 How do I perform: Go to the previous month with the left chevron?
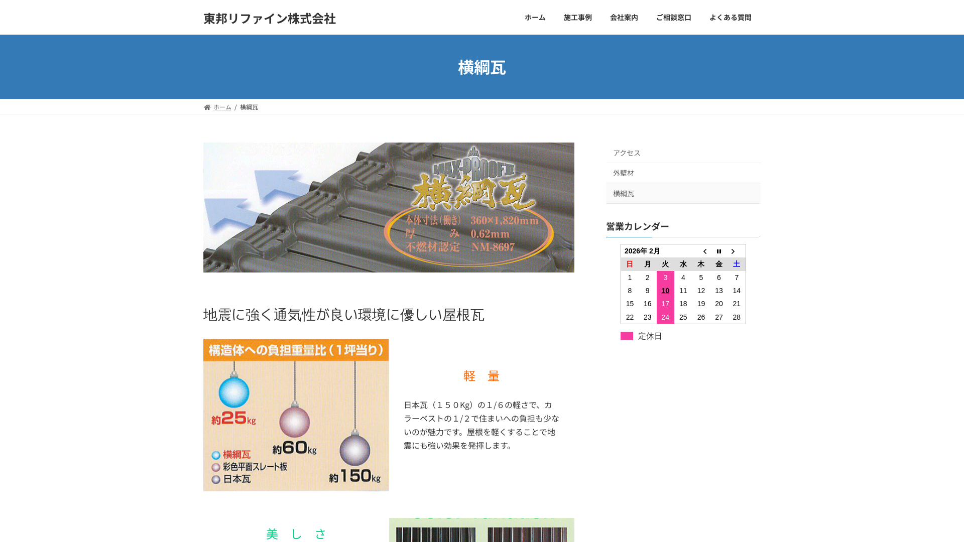(705, 251)
